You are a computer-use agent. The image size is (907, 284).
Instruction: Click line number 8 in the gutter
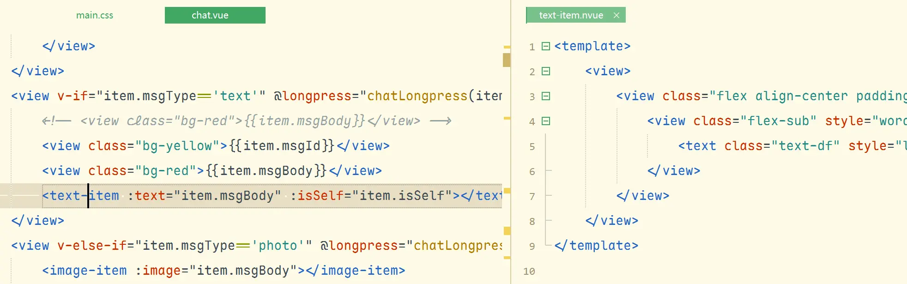pyautogui.click(x=532, y=222)
